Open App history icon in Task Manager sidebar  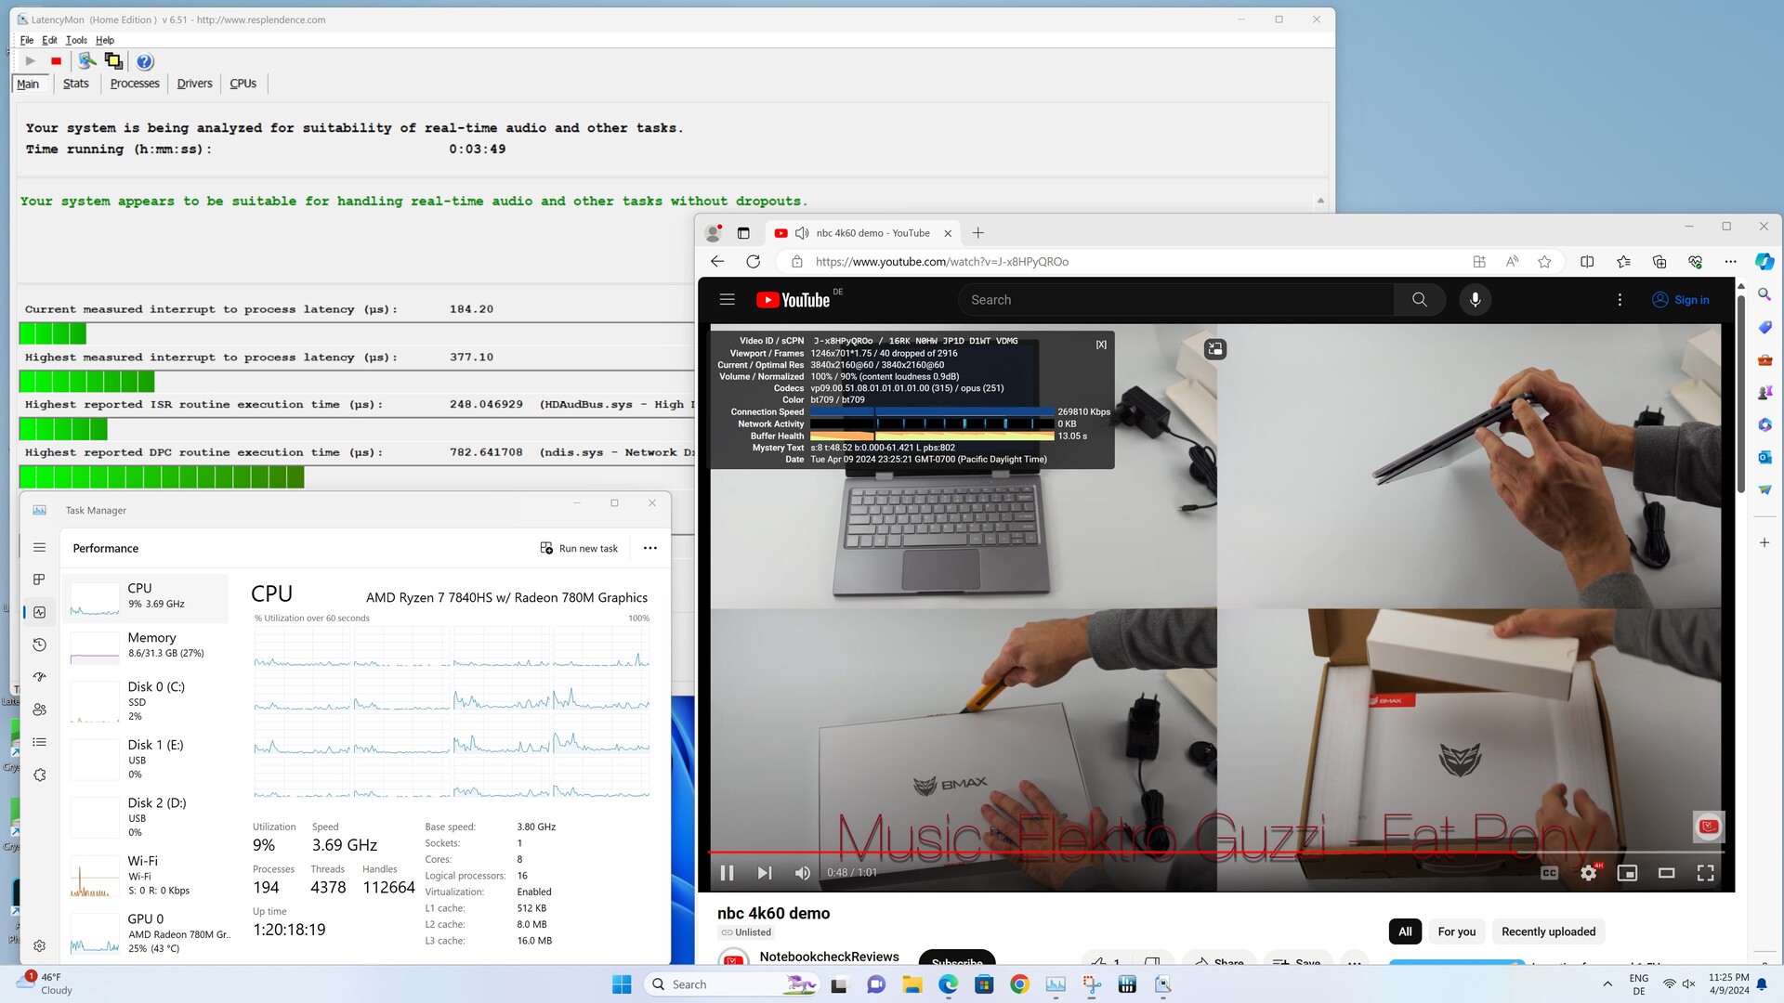point(39,645)
